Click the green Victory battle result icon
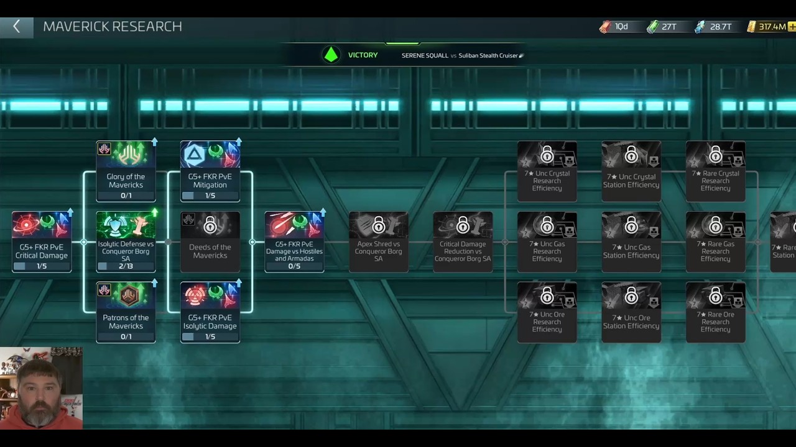This screenshot has width=796, height=447. 331,55
